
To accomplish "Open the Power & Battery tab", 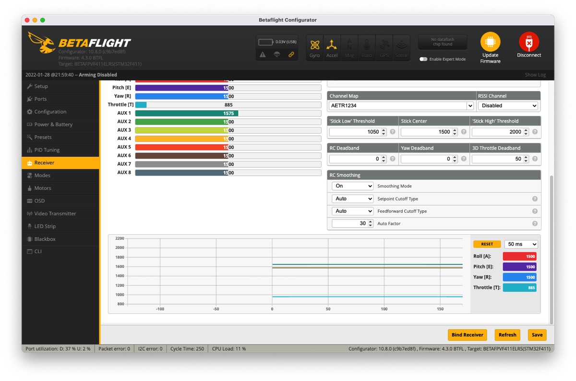I will point(60,124).
